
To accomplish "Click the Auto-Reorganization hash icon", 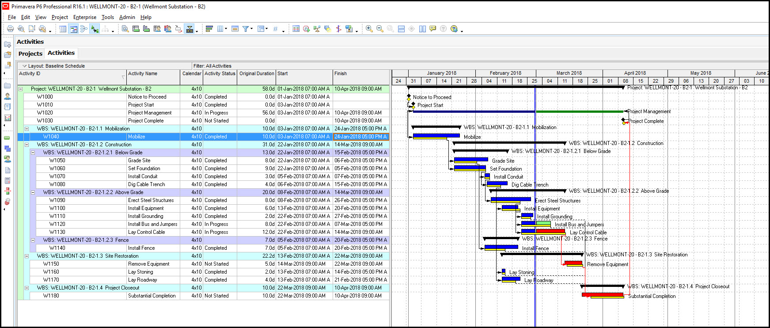I will coord(275,29).
